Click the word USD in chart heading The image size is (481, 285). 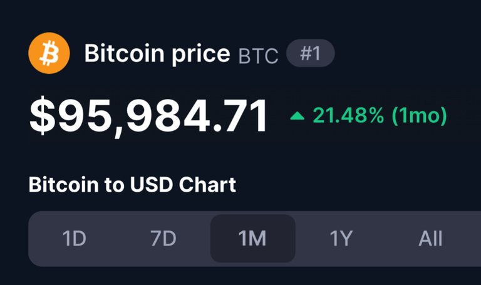pos(152,185)
